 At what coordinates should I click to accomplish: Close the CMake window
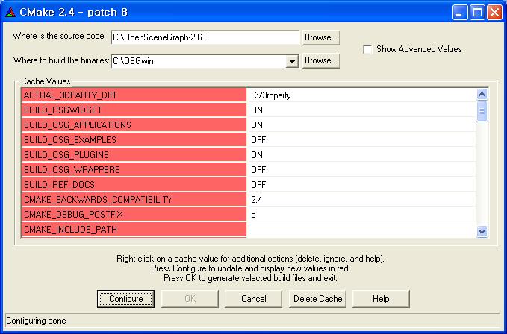pyautogui.click(x=495, y=13)
